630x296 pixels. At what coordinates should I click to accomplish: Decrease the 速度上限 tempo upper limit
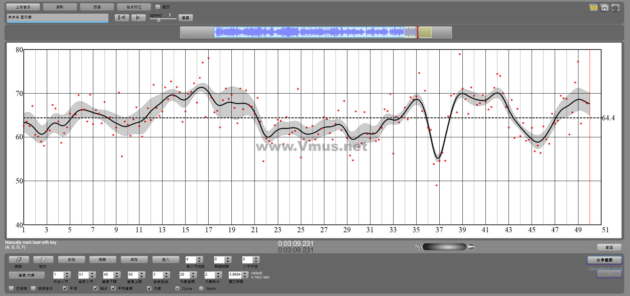[x=142, y=276]
